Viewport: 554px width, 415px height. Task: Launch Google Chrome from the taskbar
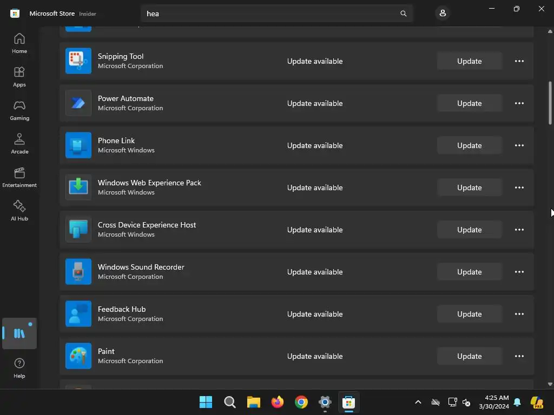coord(301,401)
